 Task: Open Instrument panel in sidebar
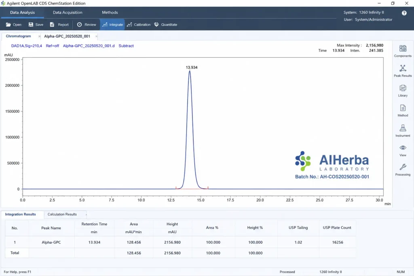pos(403,131)
